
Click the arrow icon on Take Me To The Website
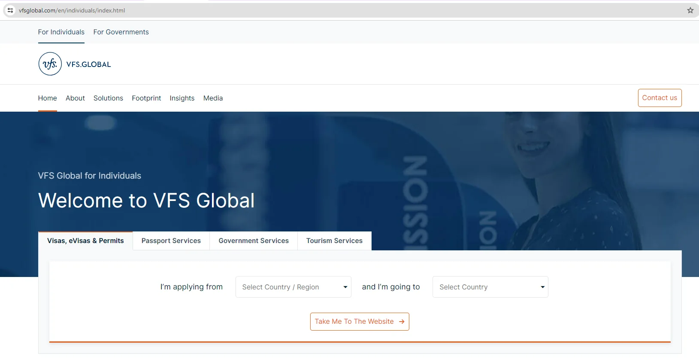click(x=402, y=322)
